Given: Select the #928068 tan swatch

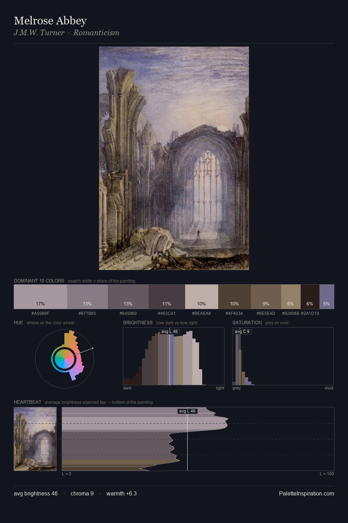Looking at the screenshot, I should tap(291, 297).
